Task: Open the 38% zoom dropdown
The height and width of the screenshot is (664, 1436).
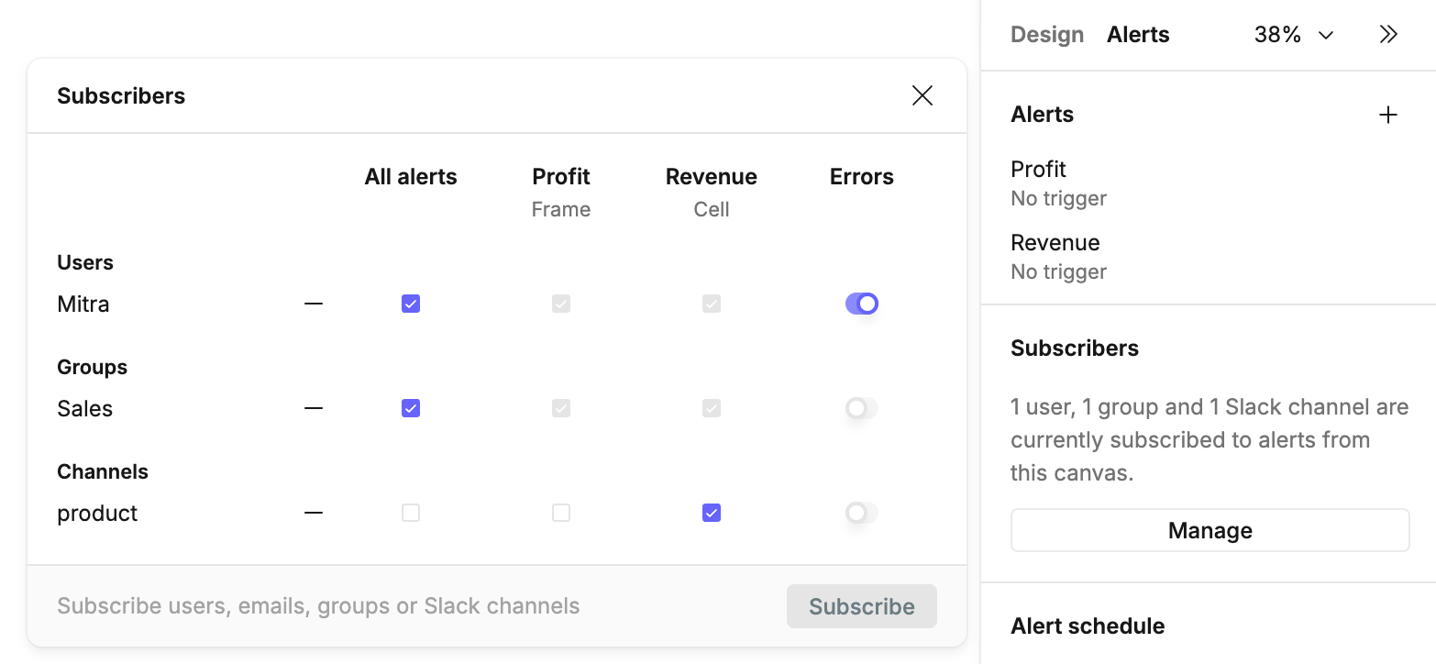Action: (x=1293, y=35)
